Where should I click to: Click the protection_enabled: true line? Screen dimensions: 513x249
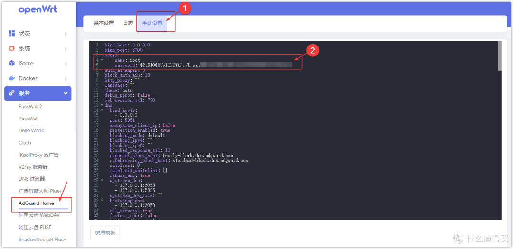(140, 130)
